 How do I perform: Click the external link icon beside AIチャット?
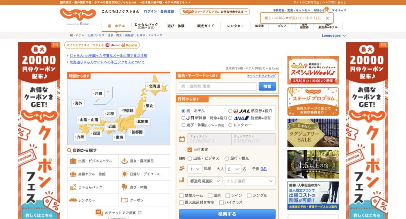click(140, 213)
